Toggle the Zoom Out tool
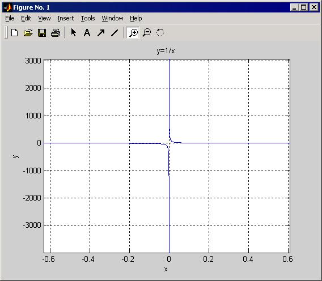The height and width of the screenshot is (281, 322). point(147,33)
